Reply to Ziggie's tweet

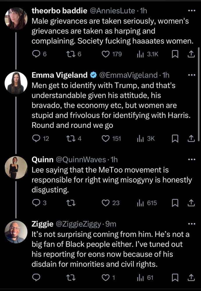[36, 278]
